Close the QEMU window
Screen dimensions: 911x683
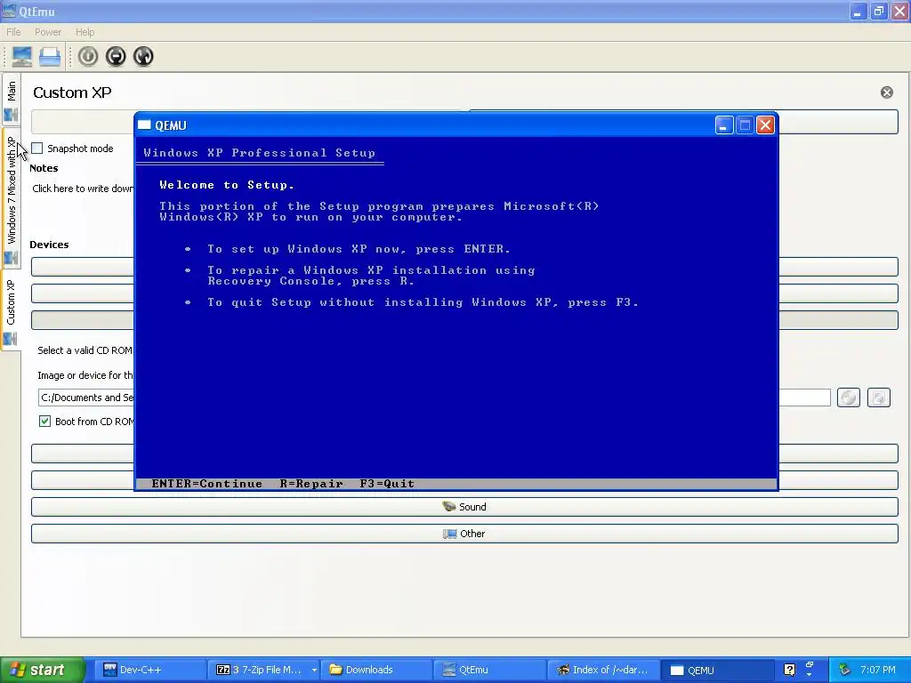click(x=765, y=125)
